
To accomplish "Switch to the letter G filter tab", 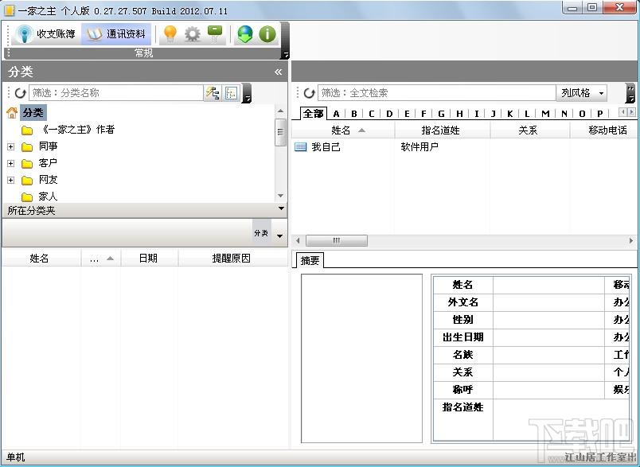I will [x=441, y=114].
